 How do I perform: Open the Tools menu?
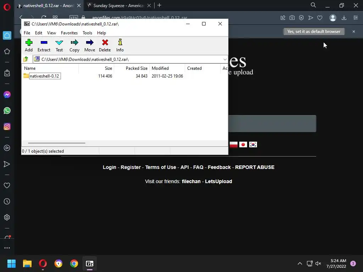[87, 33]
